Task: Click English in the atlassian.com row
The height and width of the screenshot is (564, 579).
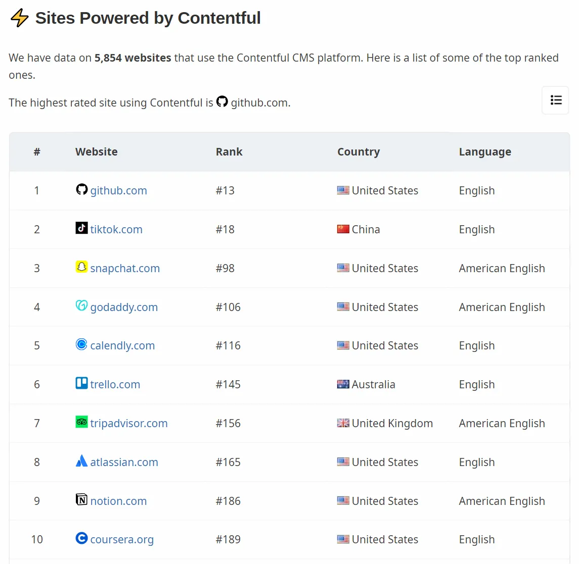Action: click(x=477, y=463)
